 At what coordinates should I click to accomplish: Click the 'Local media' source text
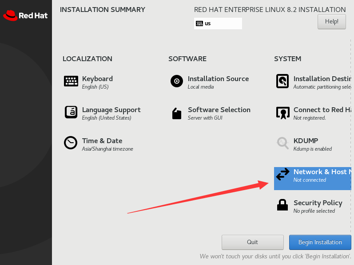tap(201, 87)
